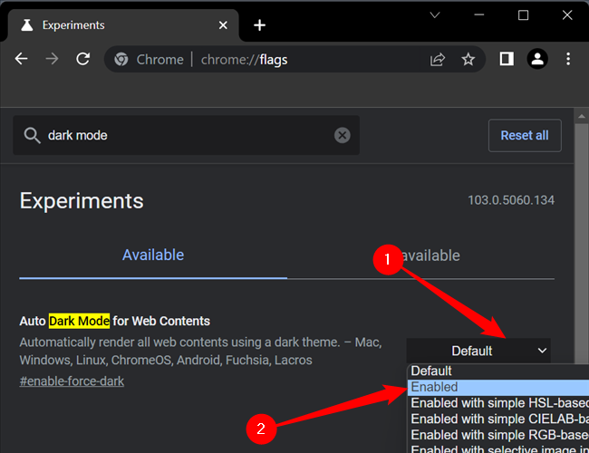Image resolution: width=589 pixels, height=453 pixels.
Task: Open the #enable-force-dark link
Action: [x=72, y=381]
